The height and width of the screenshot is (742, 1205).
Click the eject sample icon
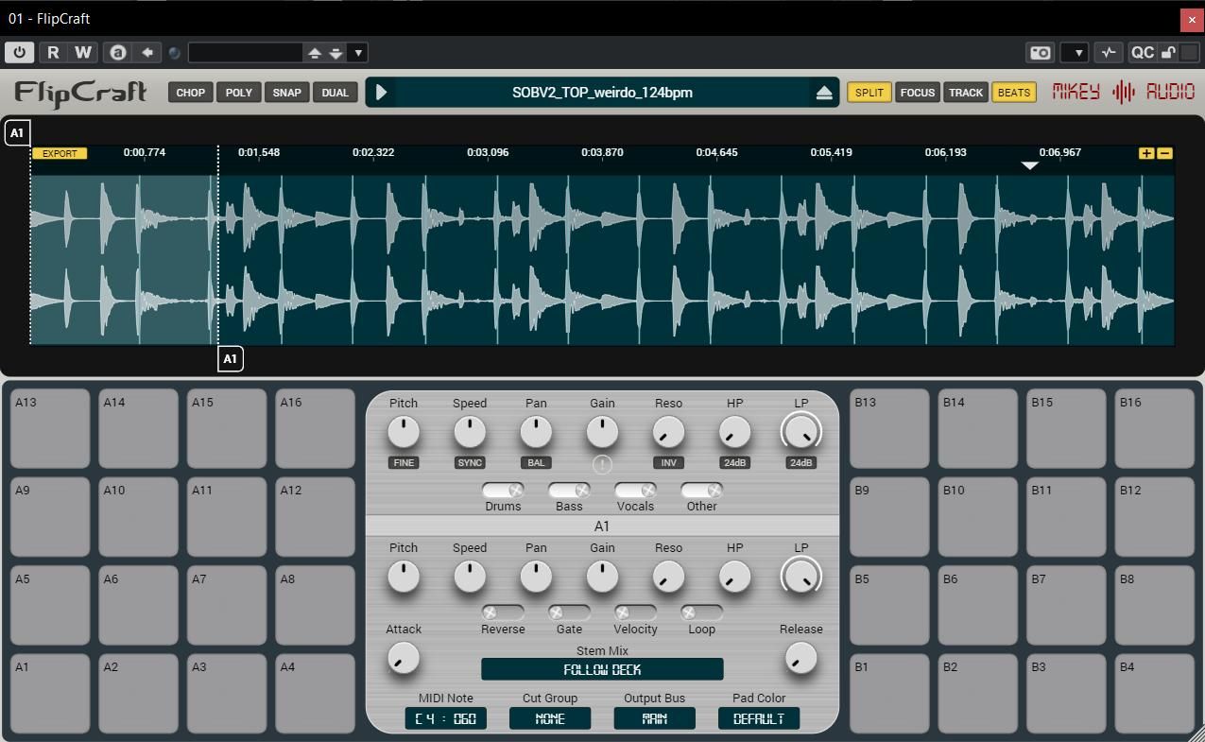point(823,93)
